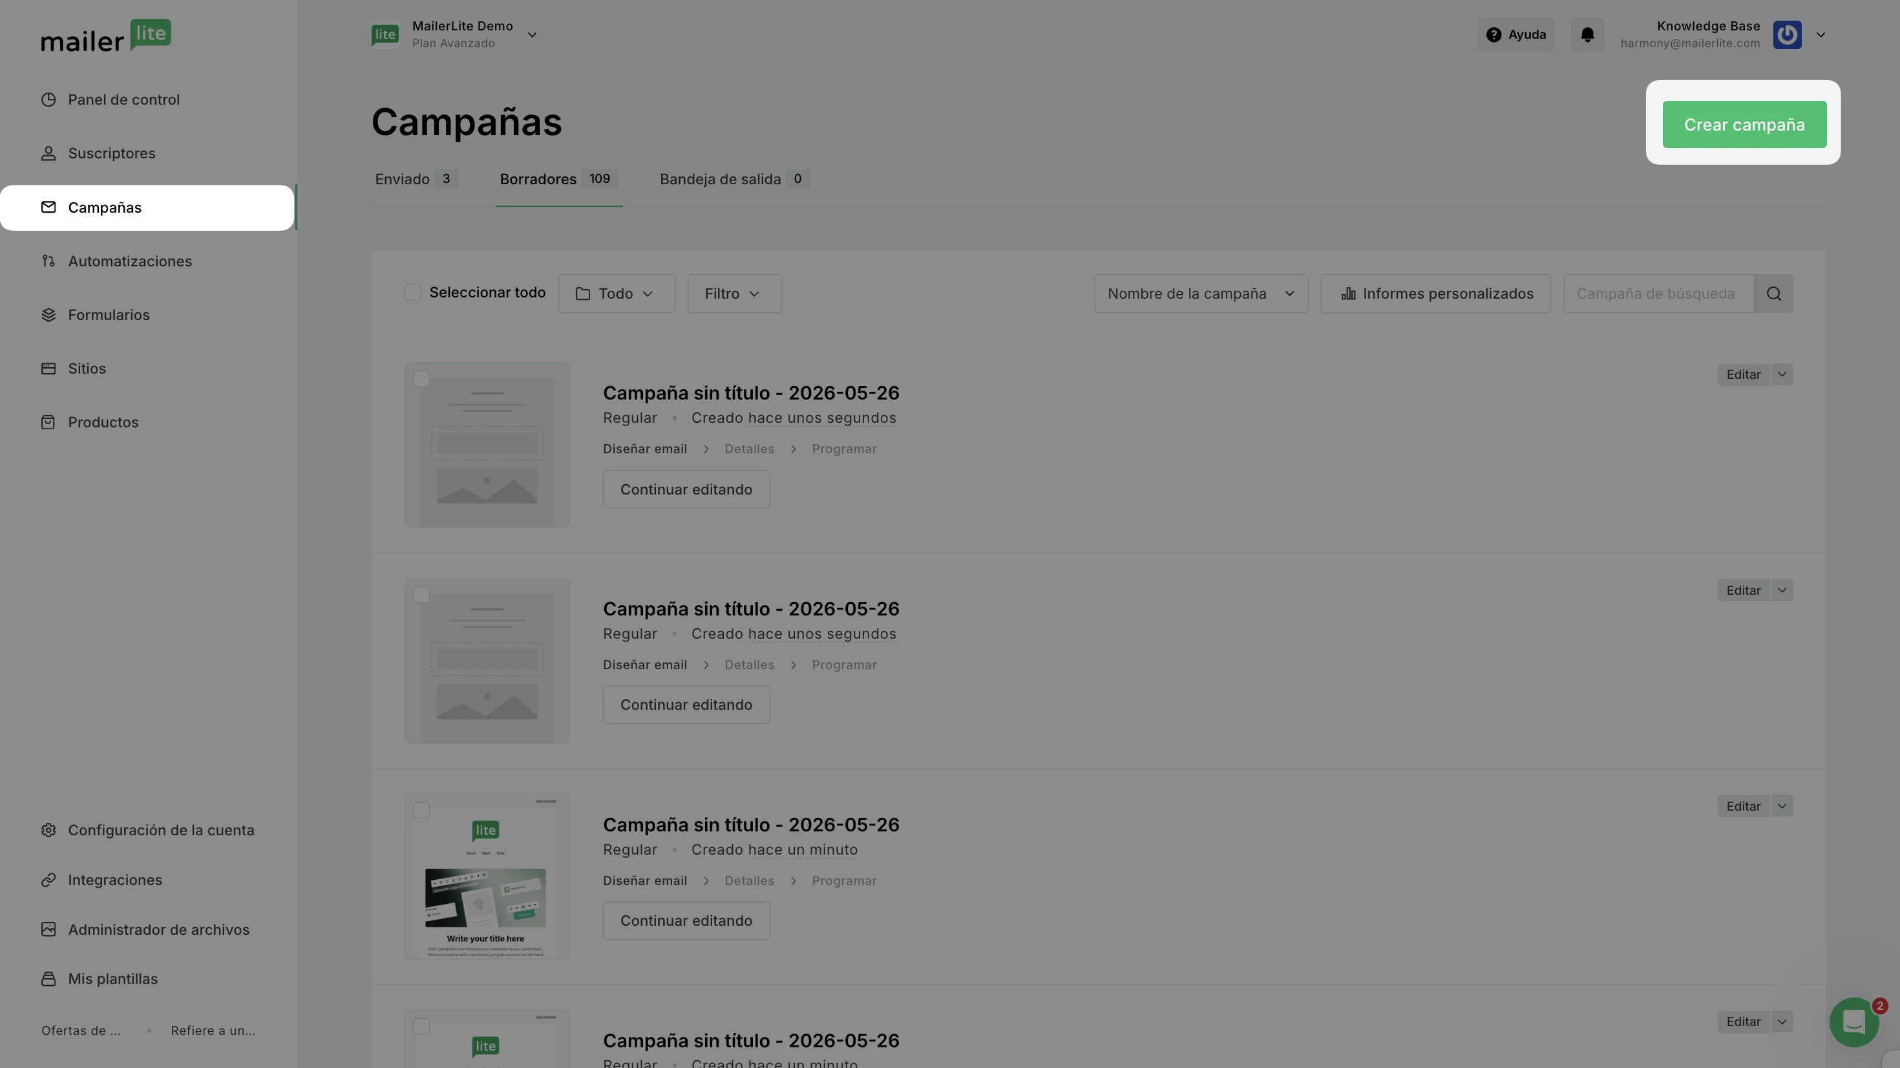This screenshot has width=1900, height=1068.
Task: Click the search magnifier icon
Action: (x=1774, y=294)
